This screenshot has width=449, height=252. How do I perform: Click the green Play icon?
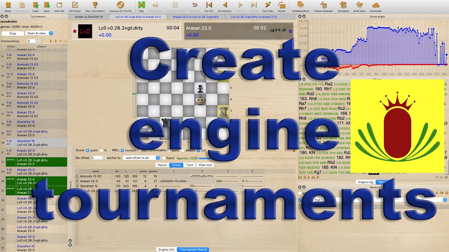141,5
